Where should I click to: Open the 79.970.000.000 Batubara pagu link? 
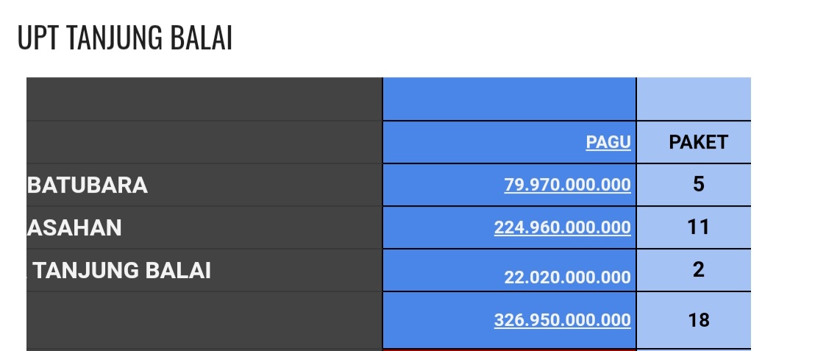coord(568,185)
